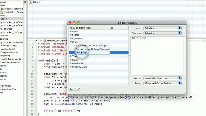Expand the HeaderDoc group
This screenshot has height=116, width=206.
tap(71, 63)
